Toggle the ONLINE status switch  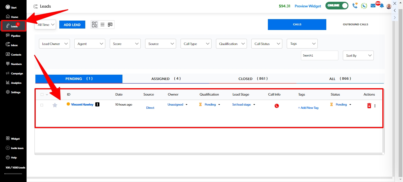pyautogui.click(x=337, y=6)
